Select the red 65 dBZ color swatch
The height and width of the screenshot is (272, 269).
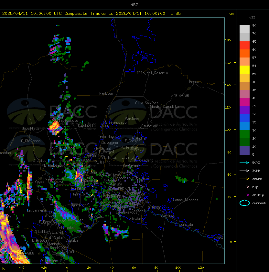click(244, 45)
